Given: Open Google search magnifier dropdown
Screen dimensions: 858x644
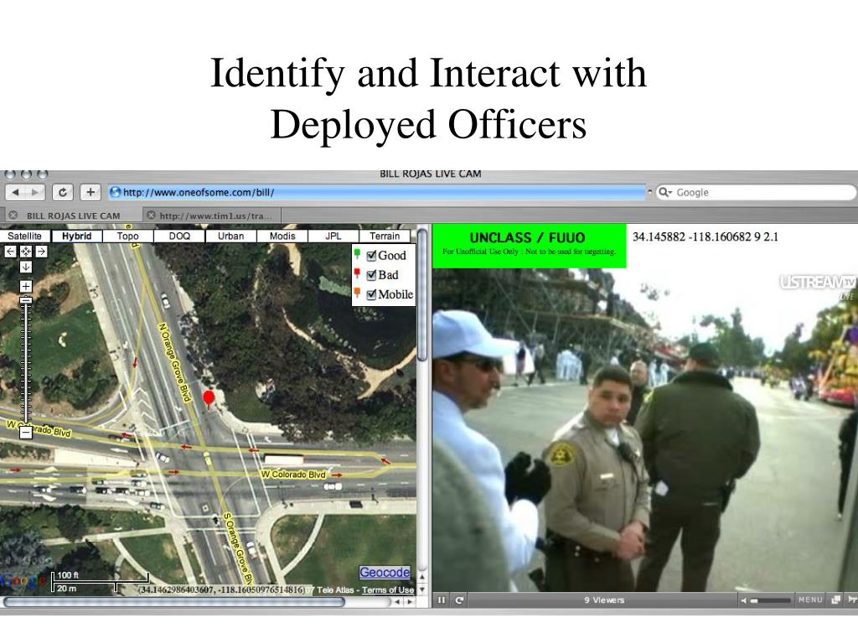Looking at the screenshot, I should pyautogui.click(x=664, y=192).
